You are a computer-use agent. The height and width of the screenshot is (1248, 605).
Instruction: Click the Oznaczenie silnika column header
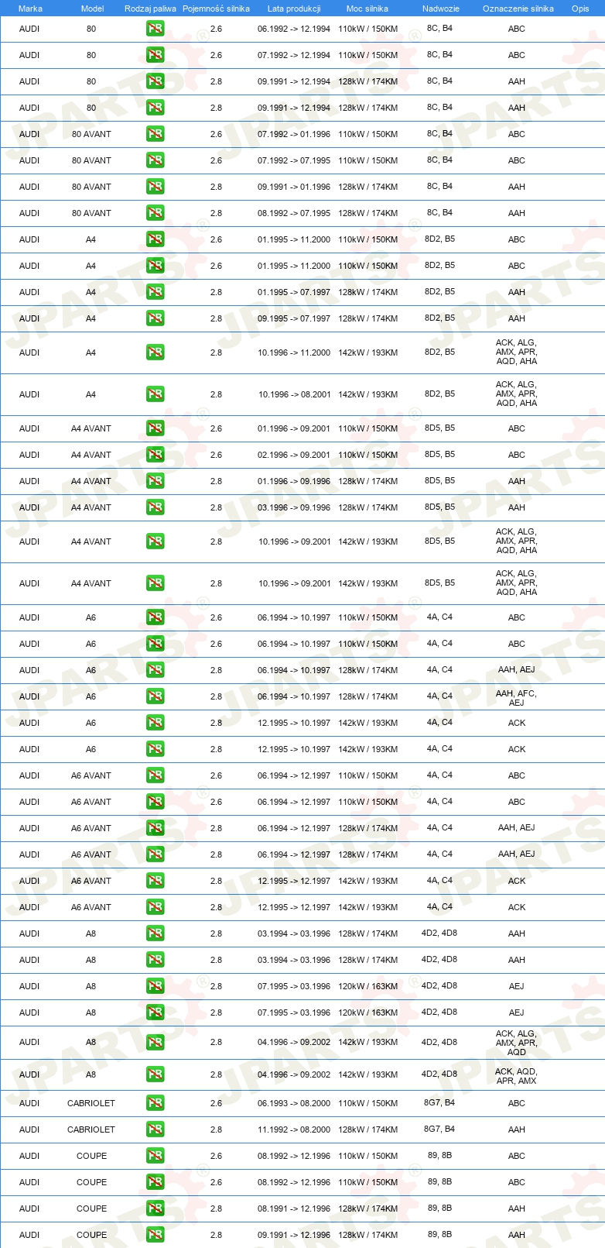point(518,9)
